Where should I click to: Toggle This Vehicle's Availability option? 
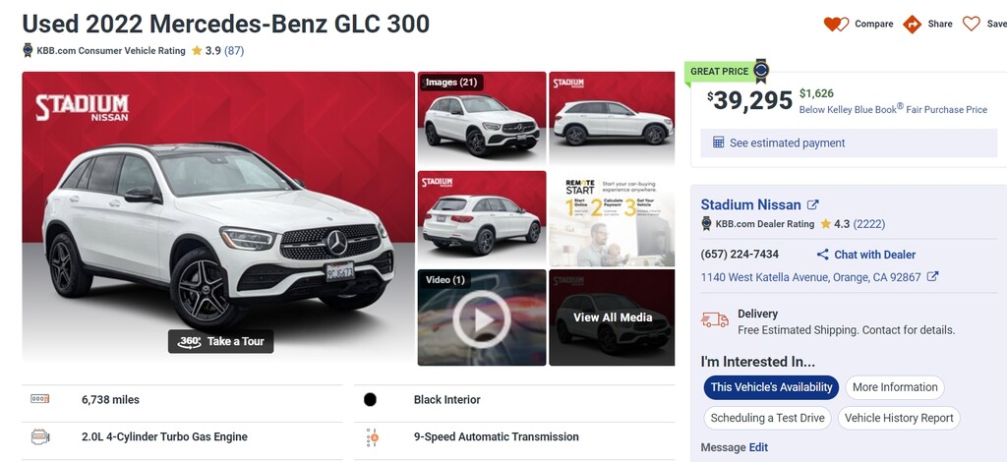coord(771,387)
